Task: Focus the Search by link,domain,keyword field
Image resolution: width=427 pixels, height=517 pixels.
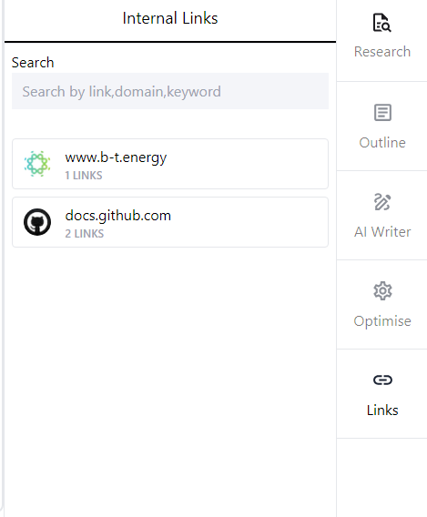Action: click(170, 91)
